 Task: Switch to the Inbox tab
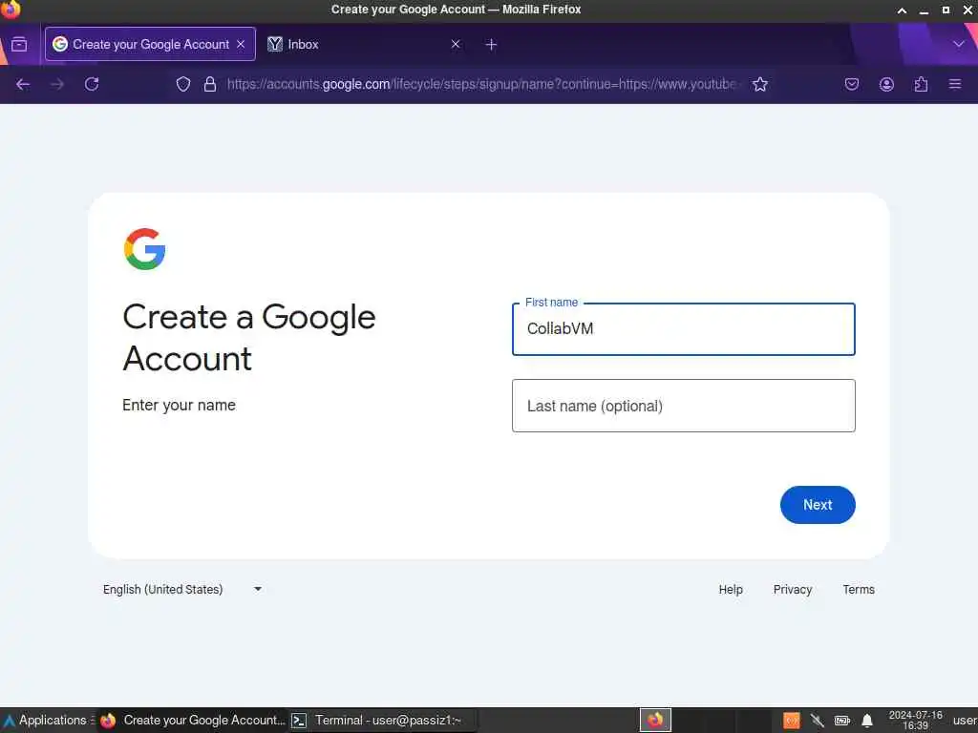[364, 44]
